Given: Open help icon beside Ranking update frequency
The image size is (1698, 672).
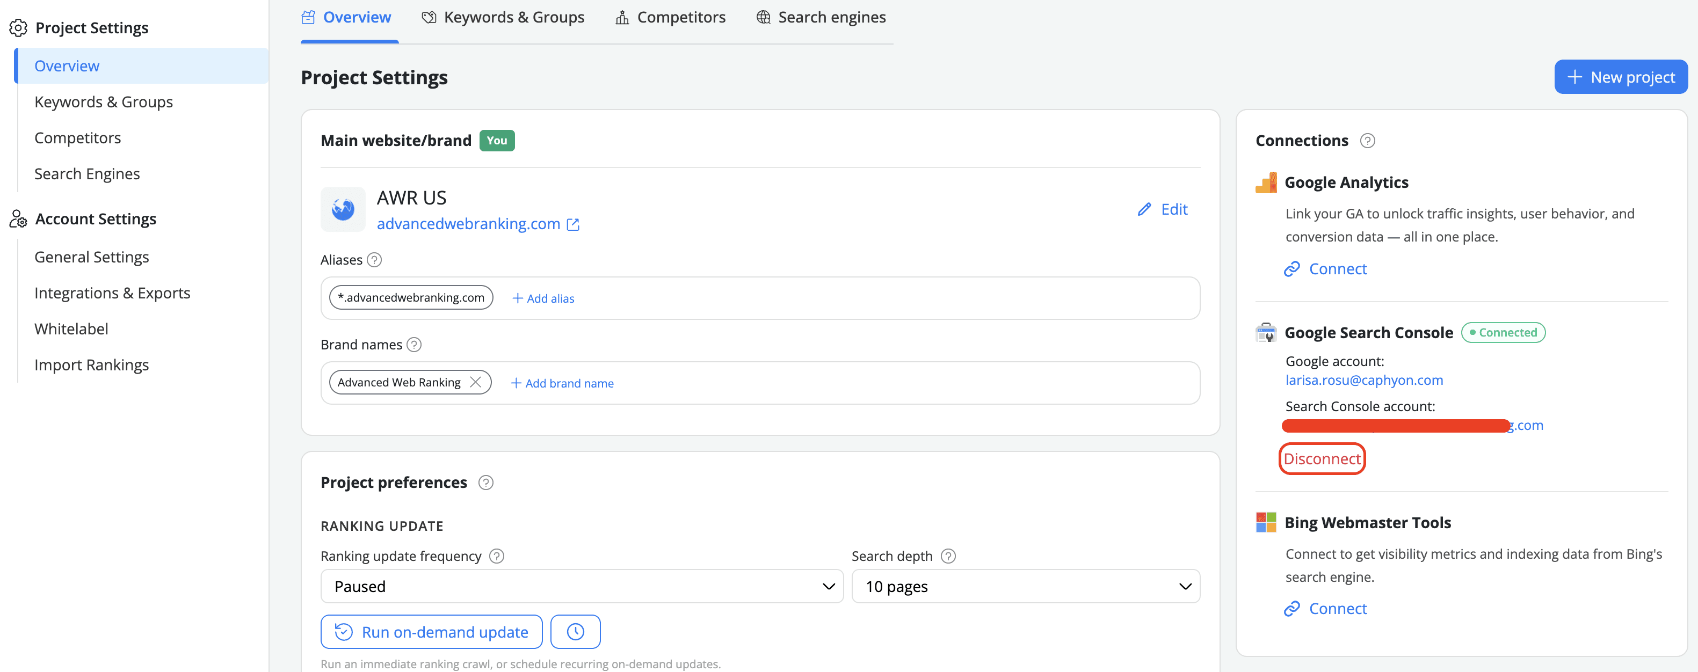Looking at the screenshot, I should [x=497, y=556].
